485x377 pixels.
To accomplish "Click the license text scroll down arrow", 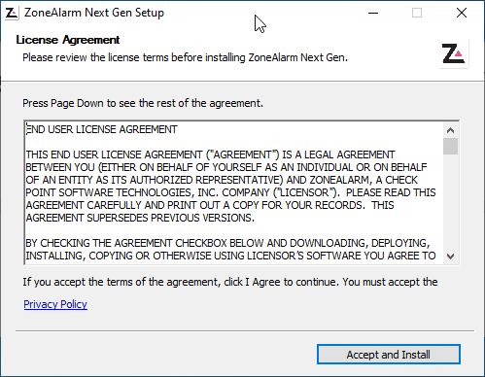I will [450, 257].
